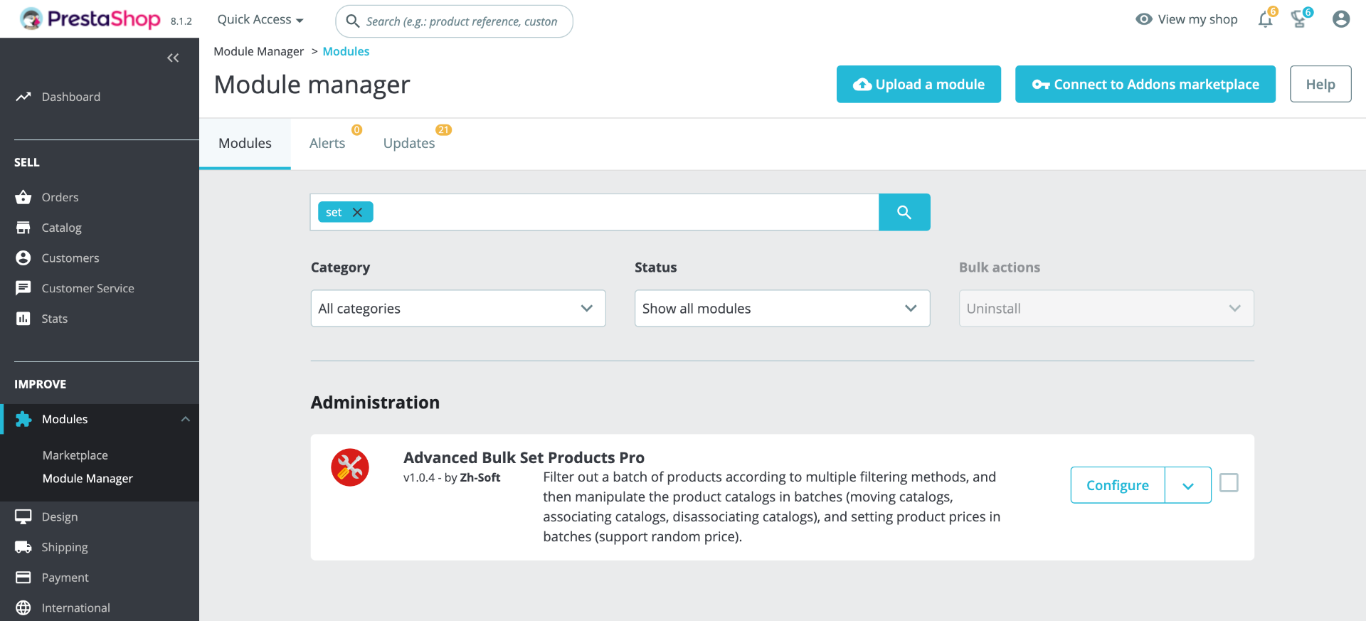Open the trophy achievements icon
Screen dimensions: 1366x621
1300,20
